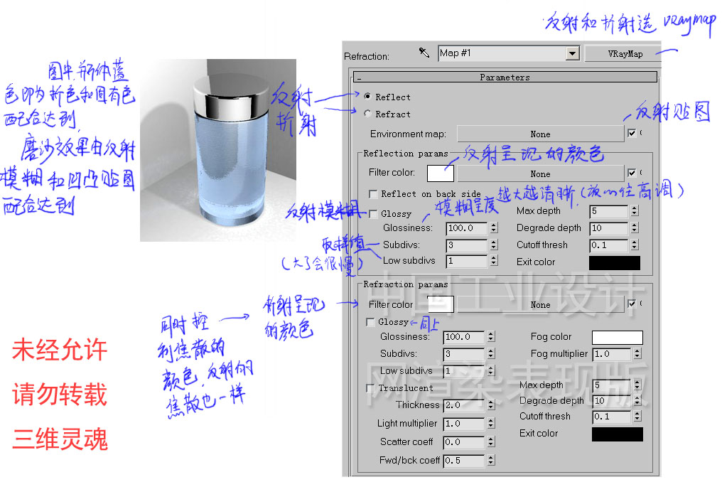Open Refraction Filter color swatch
722x482 pixels.
tap(441, 304)
